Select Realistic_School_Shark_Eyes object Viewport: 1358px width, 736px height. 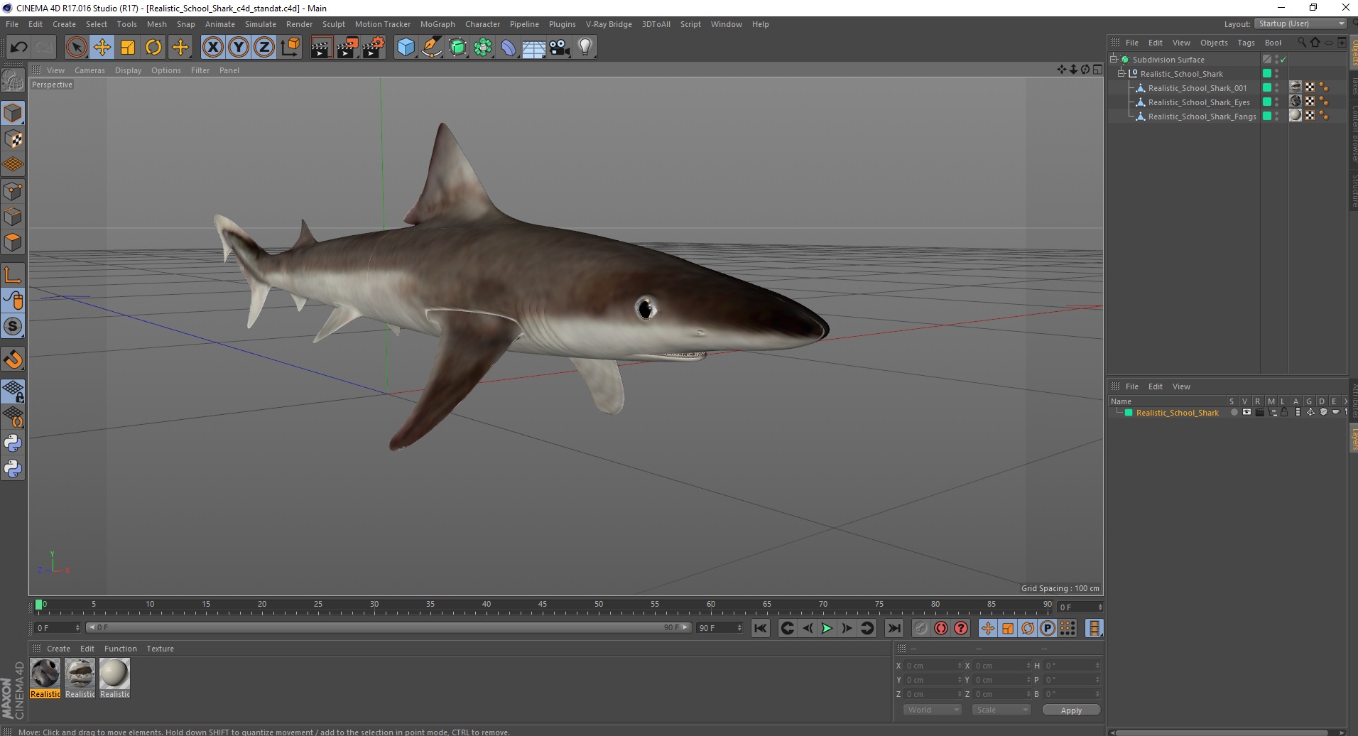coord(1198,102)
